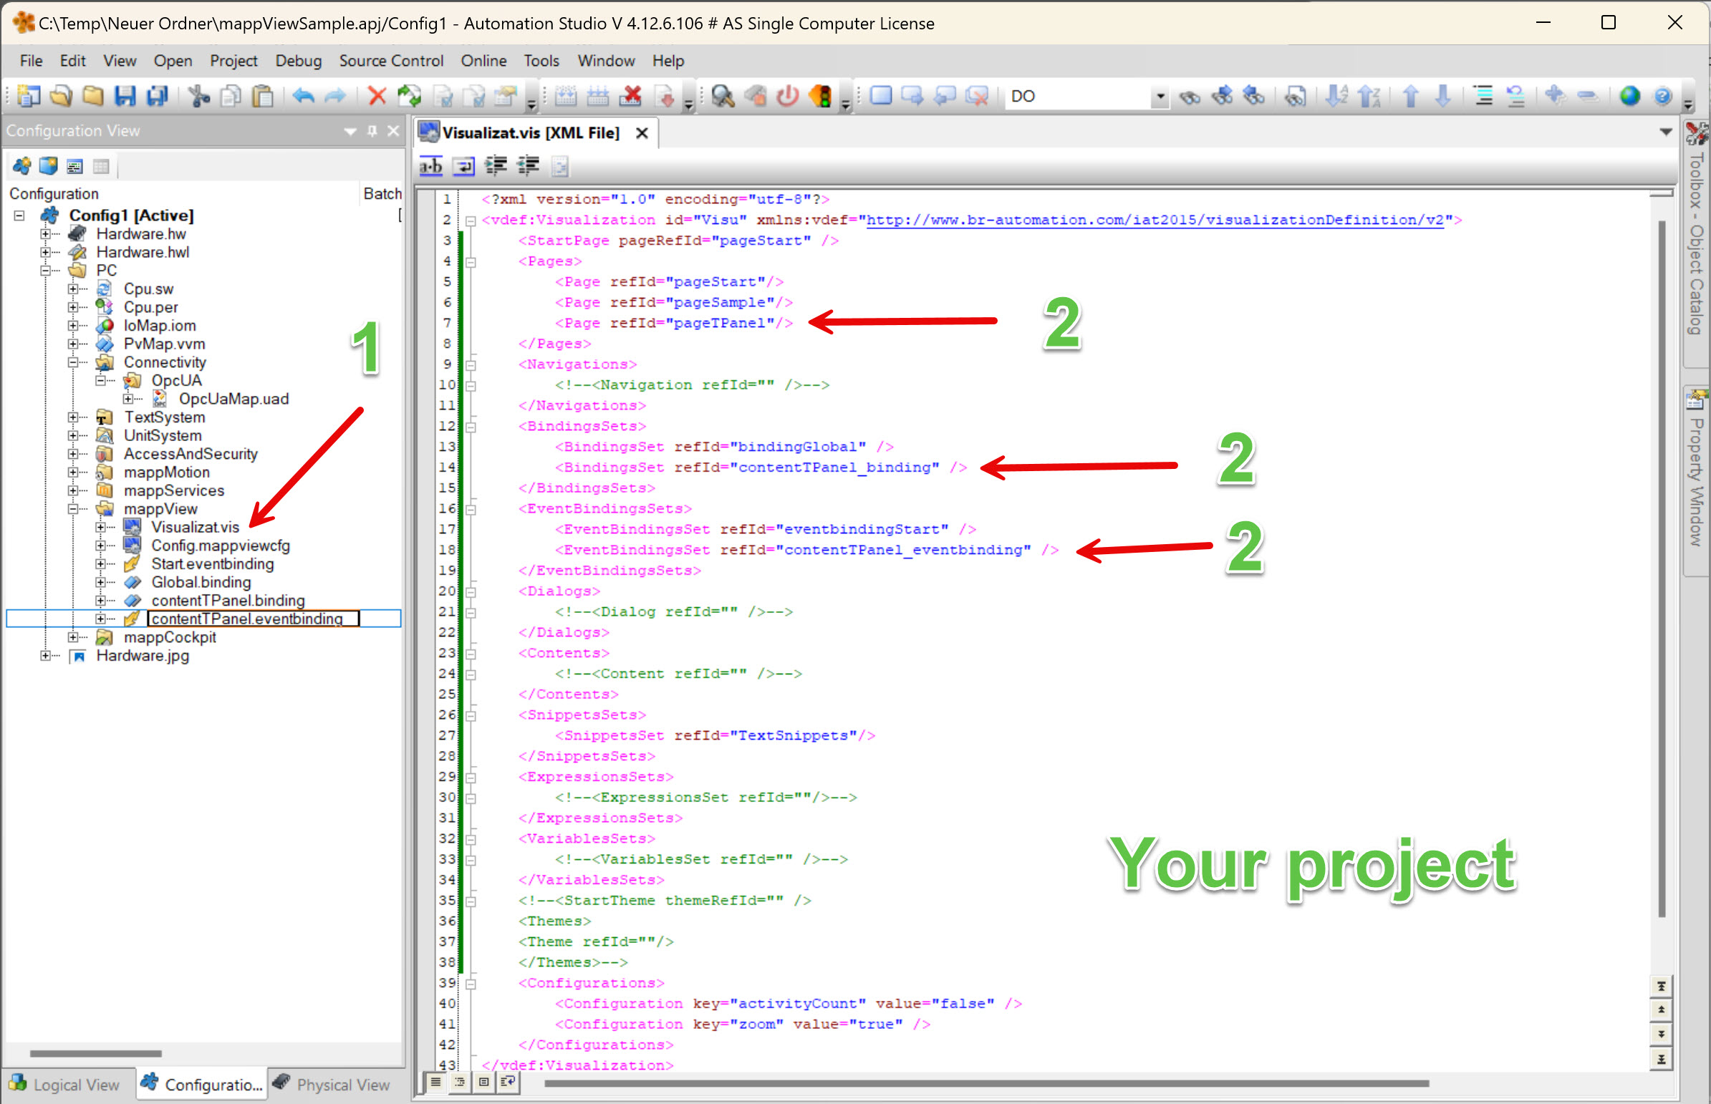Click the red X Delete icon
The height and width of the screenshot is (1104, 1711).
(x=377, y=96)
